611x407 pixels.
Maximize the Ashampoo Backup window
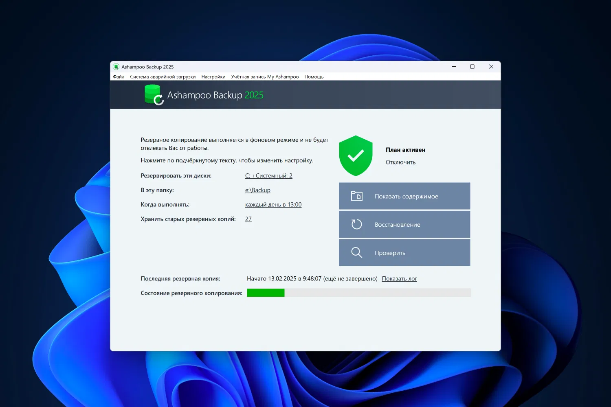tap(473, 67)
